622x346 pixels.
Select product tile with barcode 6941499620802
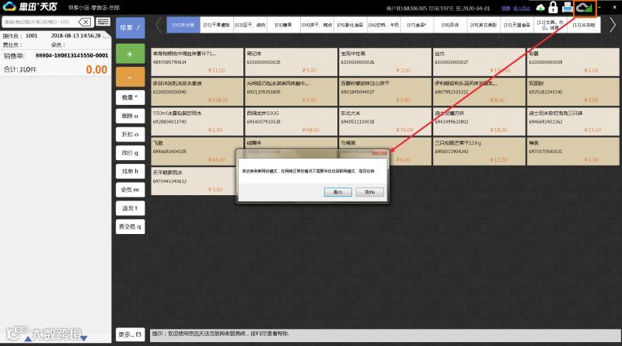point(479,121)
